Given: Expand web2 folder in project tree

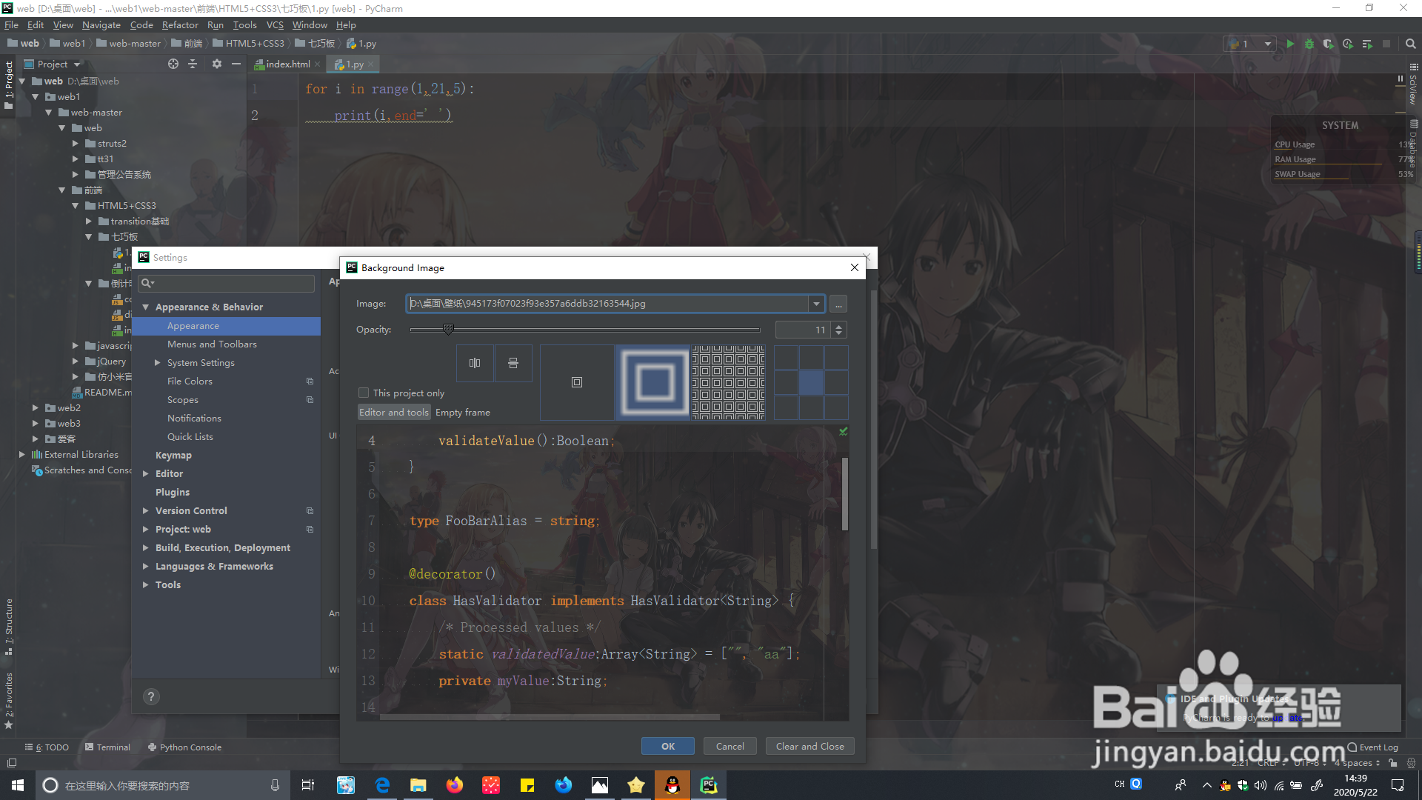Looking at the screenshot, I should tap(36, 408).
